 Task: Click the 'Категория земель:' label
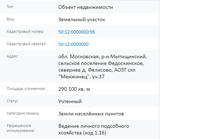coord(23,113)
